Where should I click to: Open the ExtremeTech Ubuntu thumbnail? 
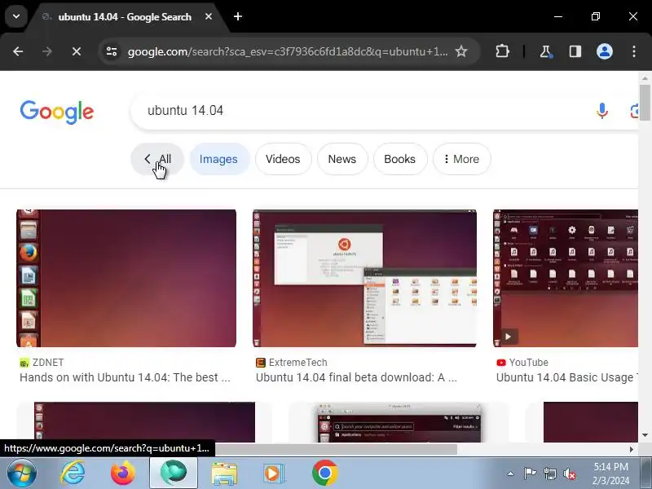pos(364,278)
